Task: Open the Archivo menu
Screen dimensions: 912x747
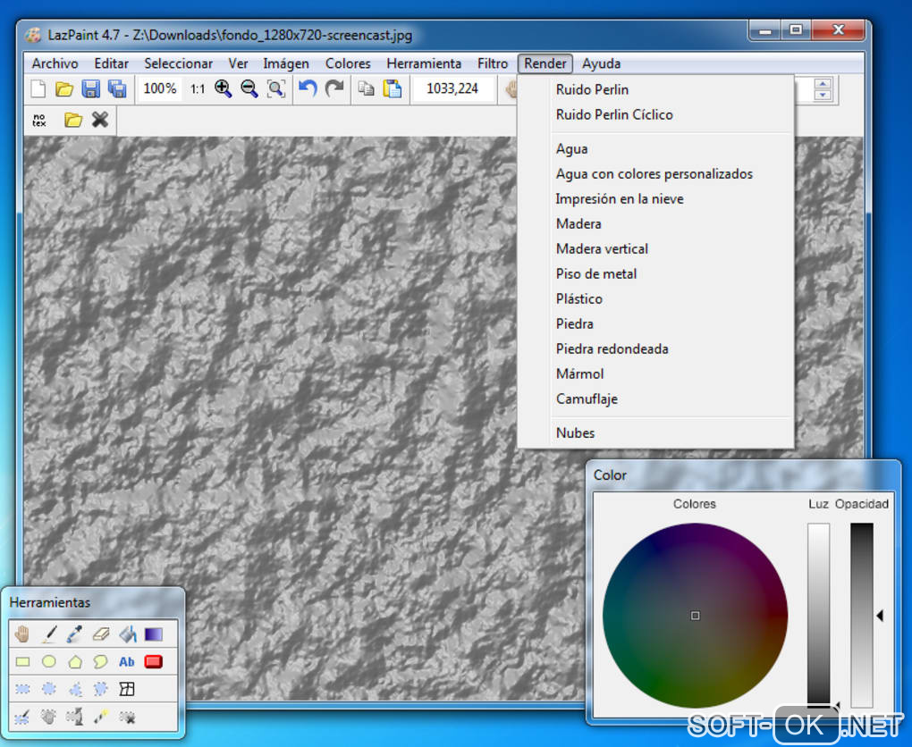Action: click(55, 63)
